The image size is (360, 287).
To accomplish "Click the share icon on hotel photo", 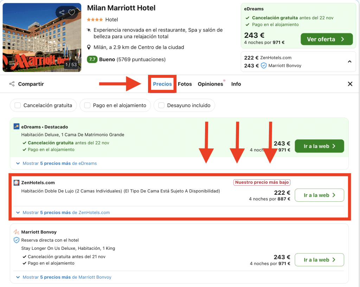I will (x=62, y=13).
